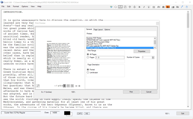Open the font Aa toolbar icon
Viewport: 193px width, 119px height.
coord(177,7)
